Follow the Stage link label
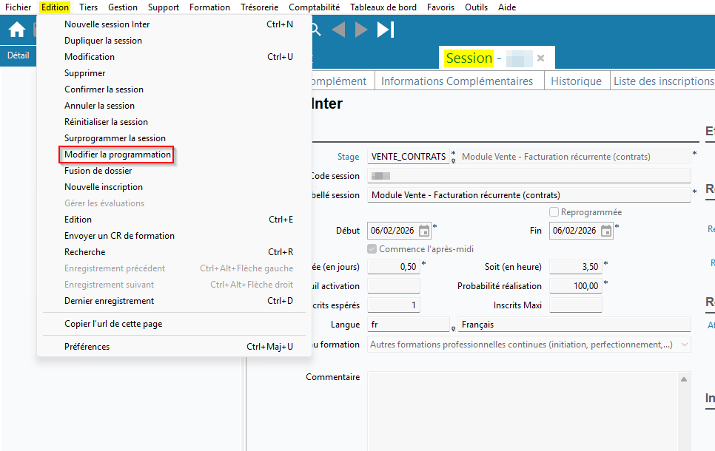Viewport: 715px width, 451px height. click(x=348, y=157)
